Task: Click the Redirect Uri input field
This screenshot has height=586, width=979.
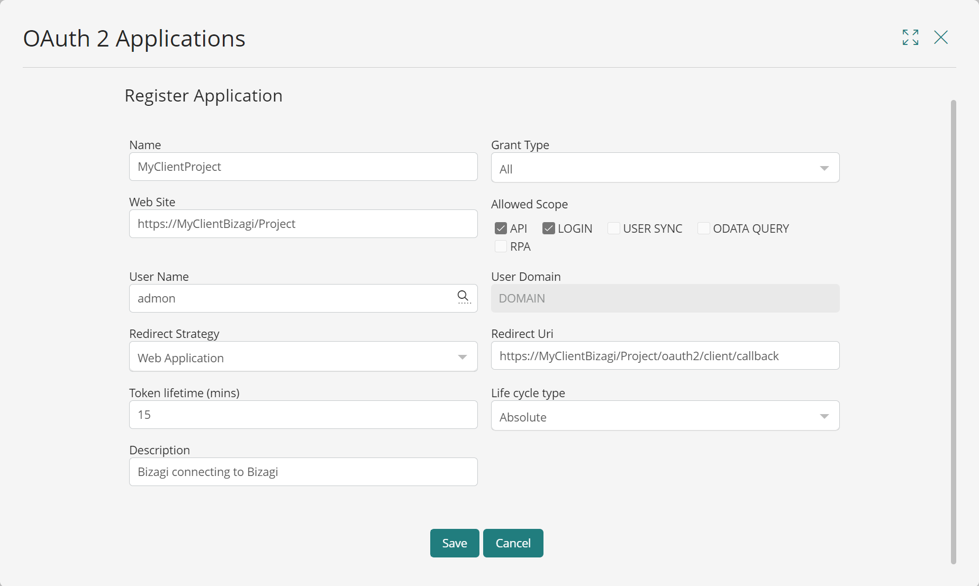Action: (x=665, y=355)
